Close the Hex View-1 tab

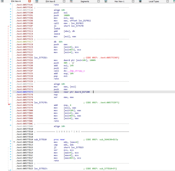point(133,1)
